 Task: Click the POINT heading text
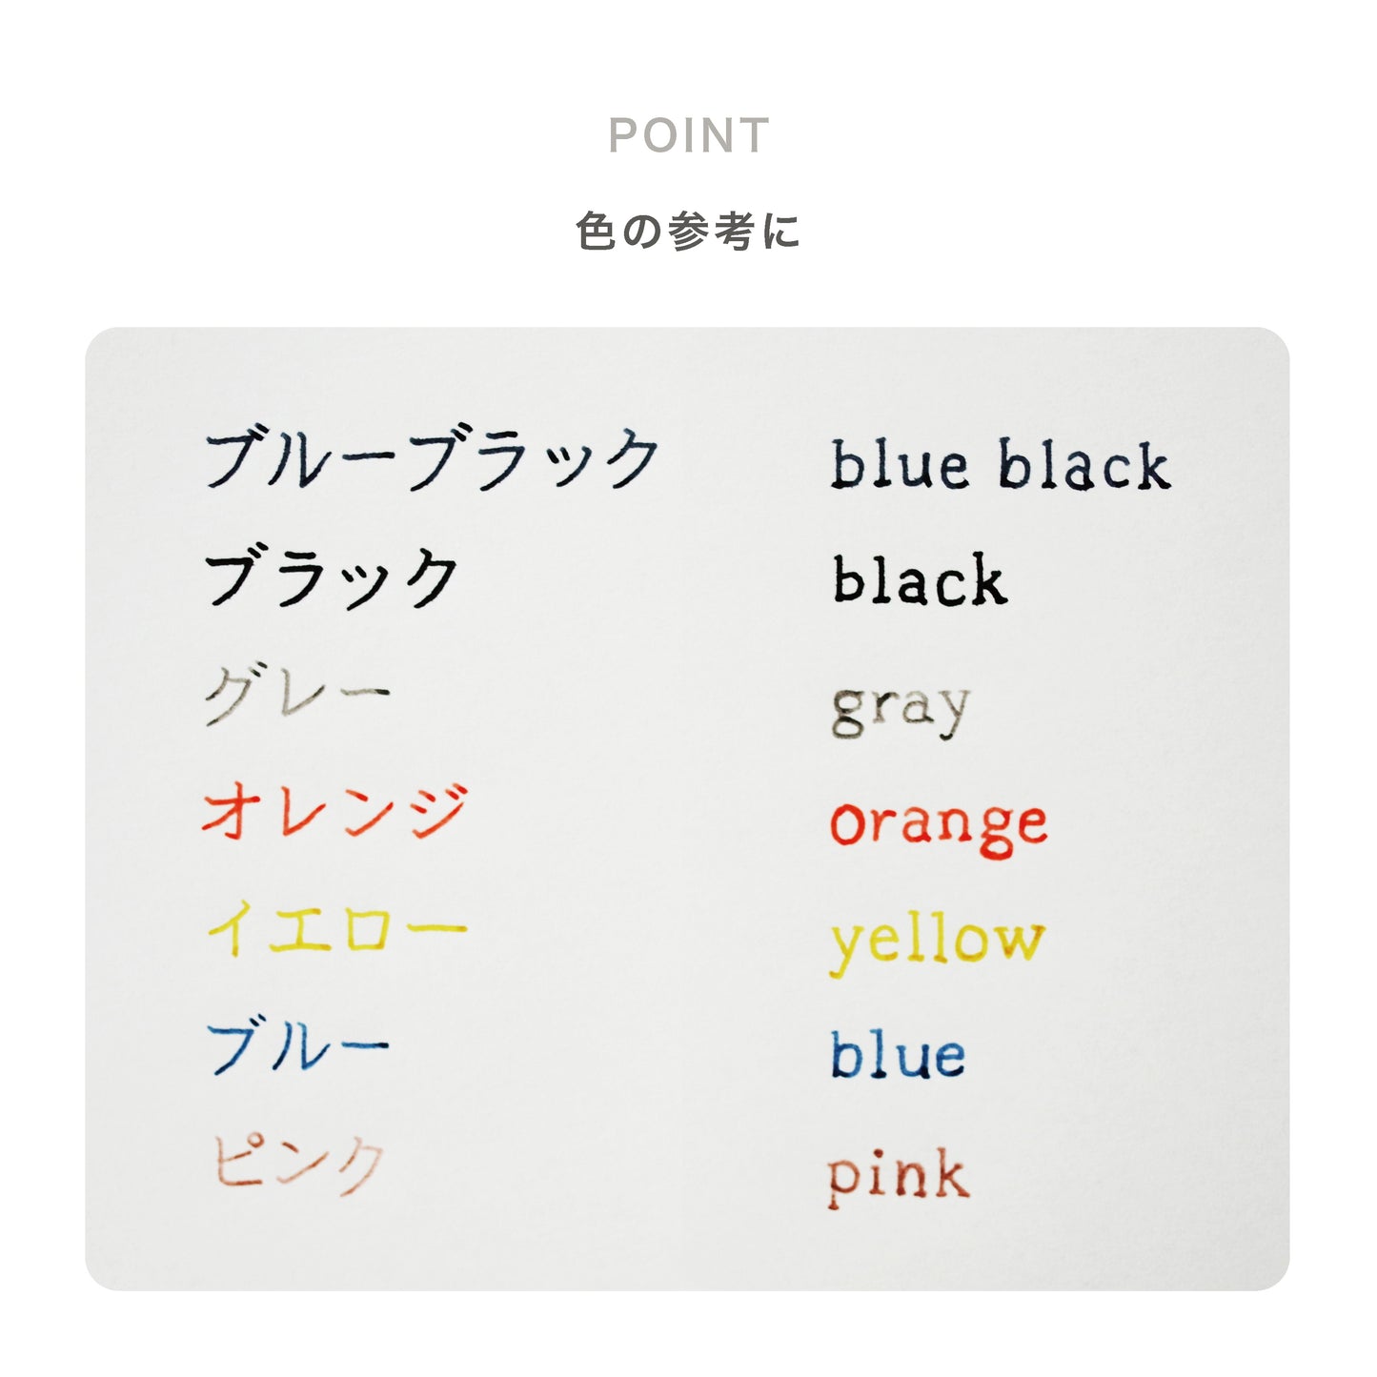point(688,136)
